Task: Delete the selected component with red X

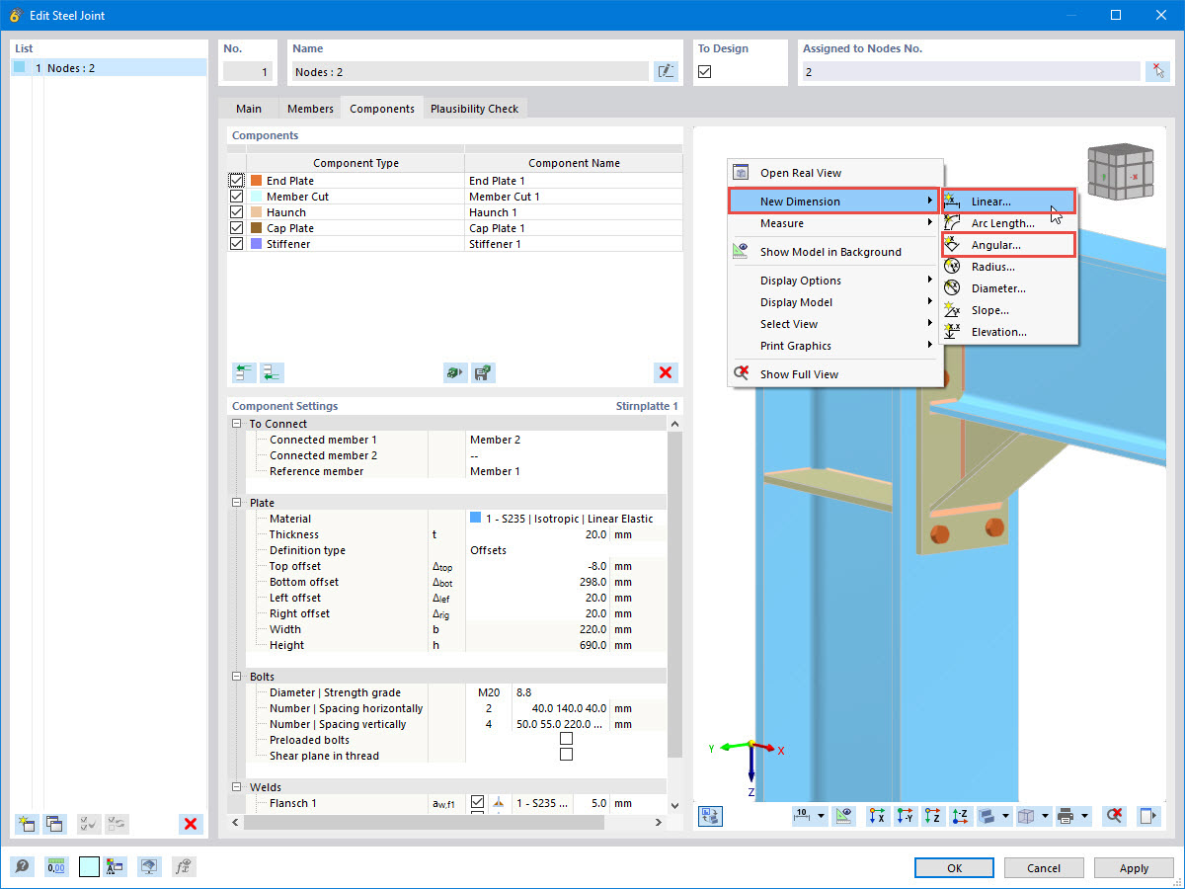Action: 665,372
